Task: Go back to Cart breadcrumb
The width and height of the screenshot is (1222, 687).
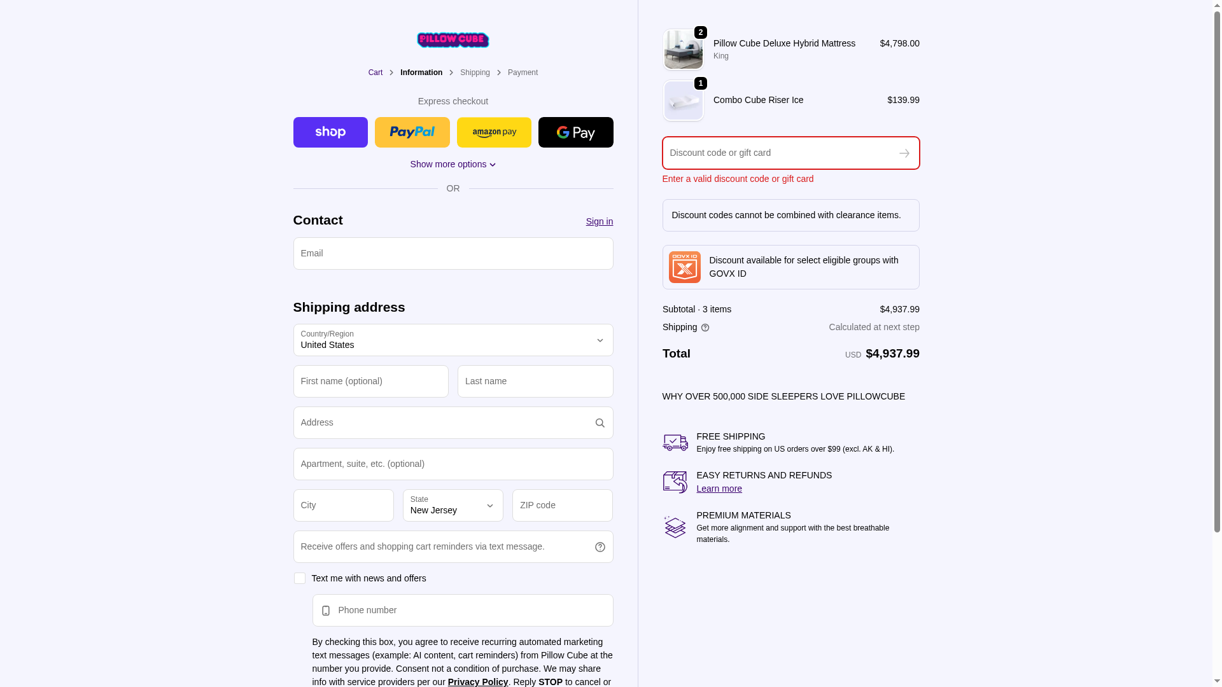Action: (375, 73)
